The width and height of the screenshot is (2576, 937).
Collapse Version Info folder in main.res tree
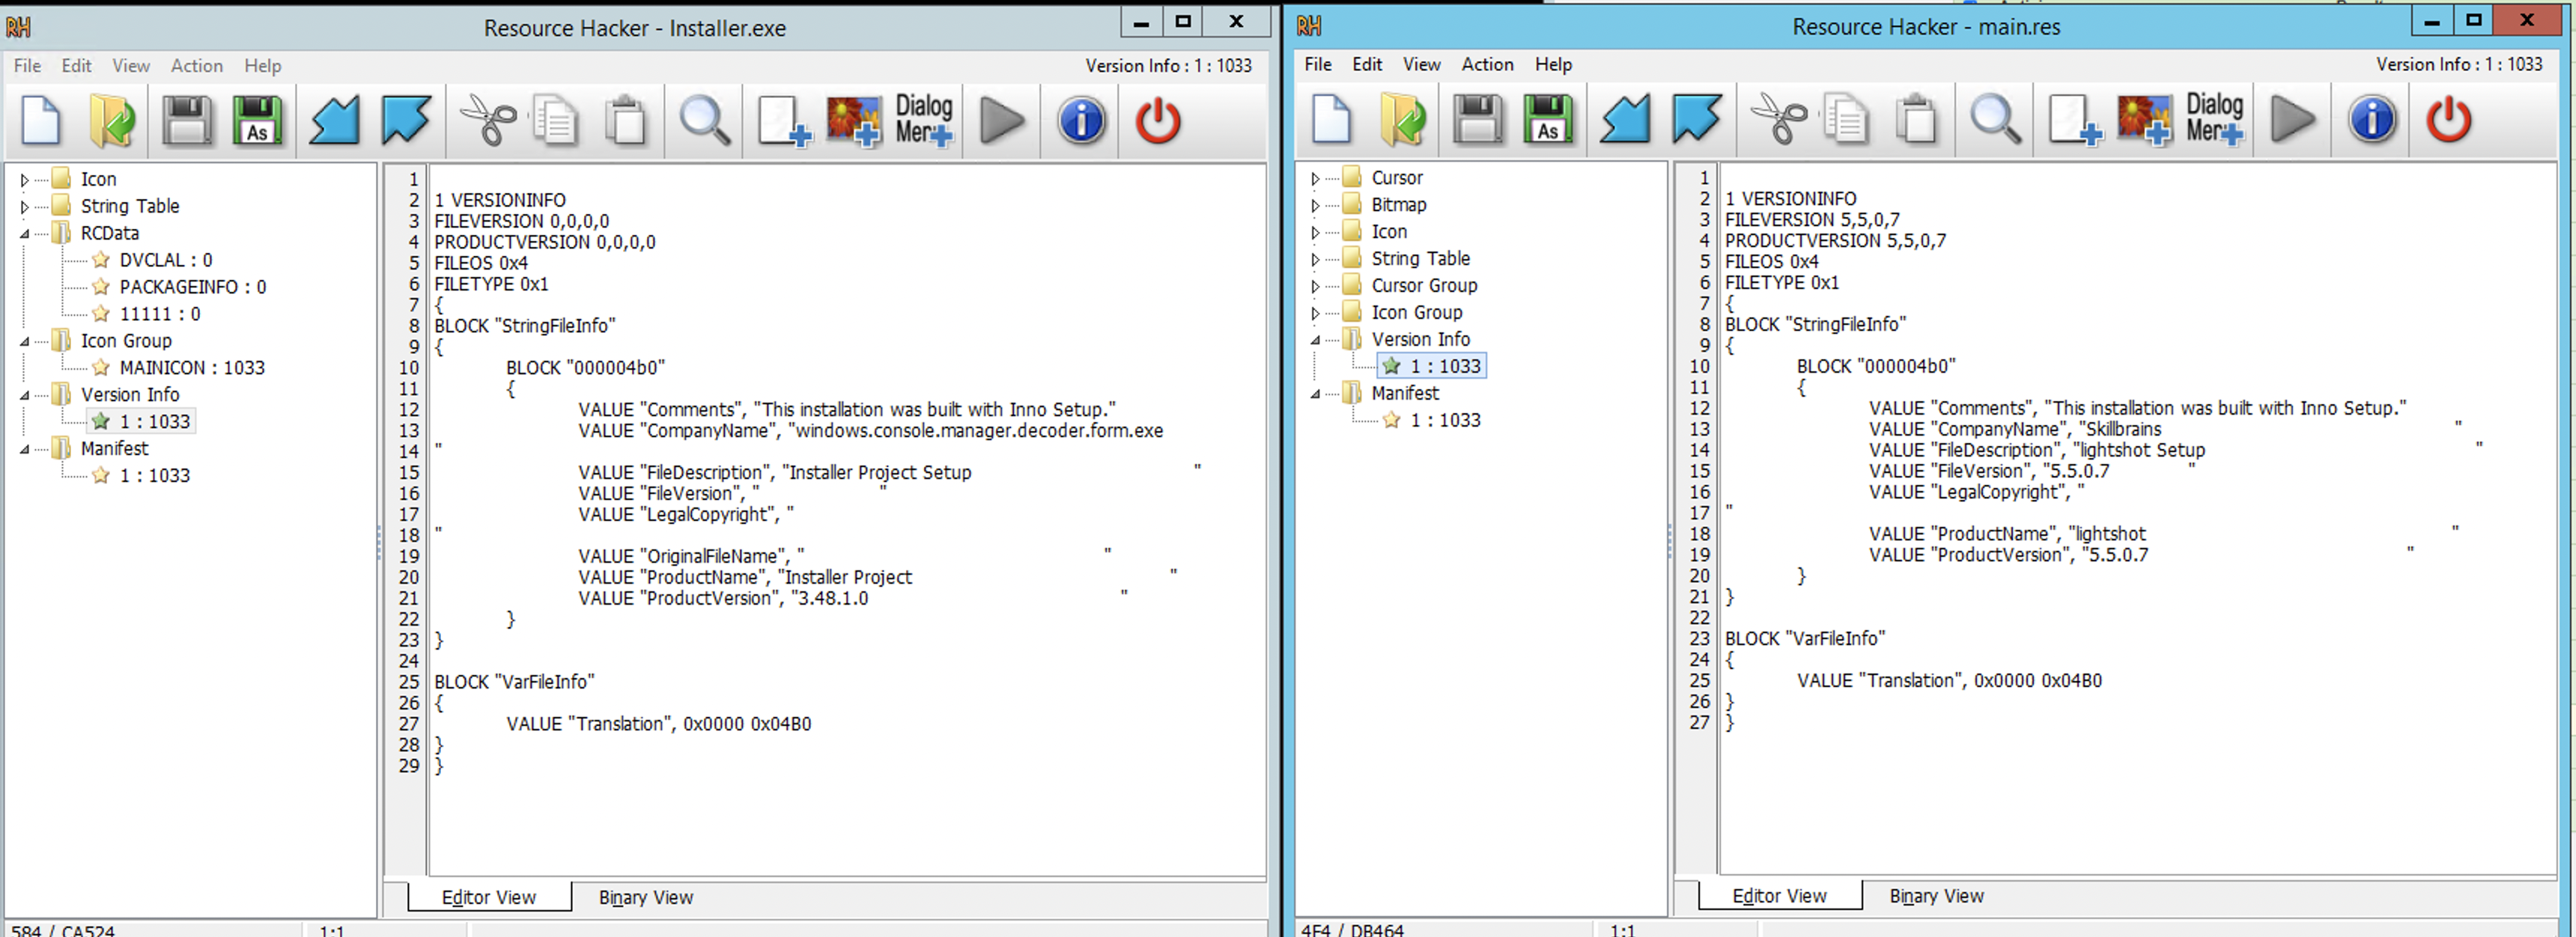click(x=1315, y=340)
